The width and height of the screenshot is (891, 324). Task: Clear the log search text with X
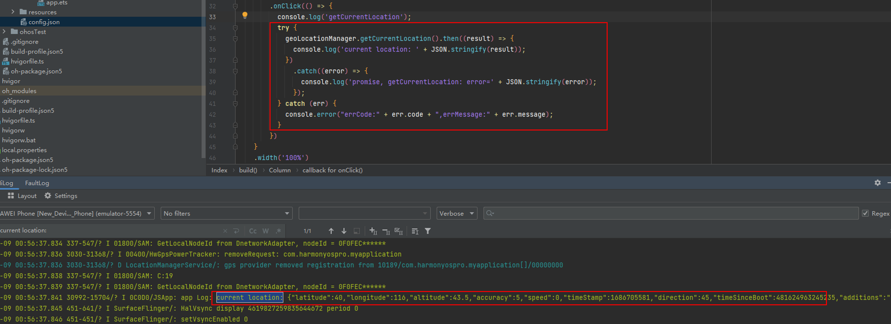point(225,231)
